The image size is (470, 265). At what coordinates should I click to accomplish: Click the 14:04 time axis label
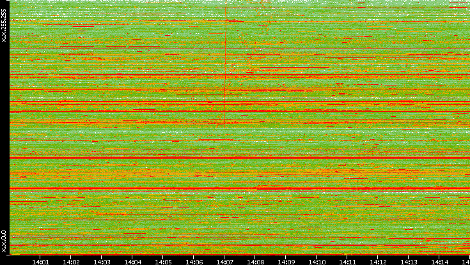coord(132,262)
